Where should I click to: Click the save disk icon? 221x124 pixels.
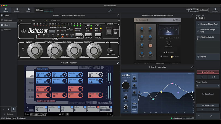coord(214,77)
